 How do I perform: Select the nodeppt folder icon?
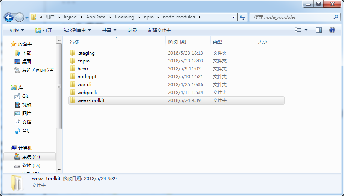[73, 76]
